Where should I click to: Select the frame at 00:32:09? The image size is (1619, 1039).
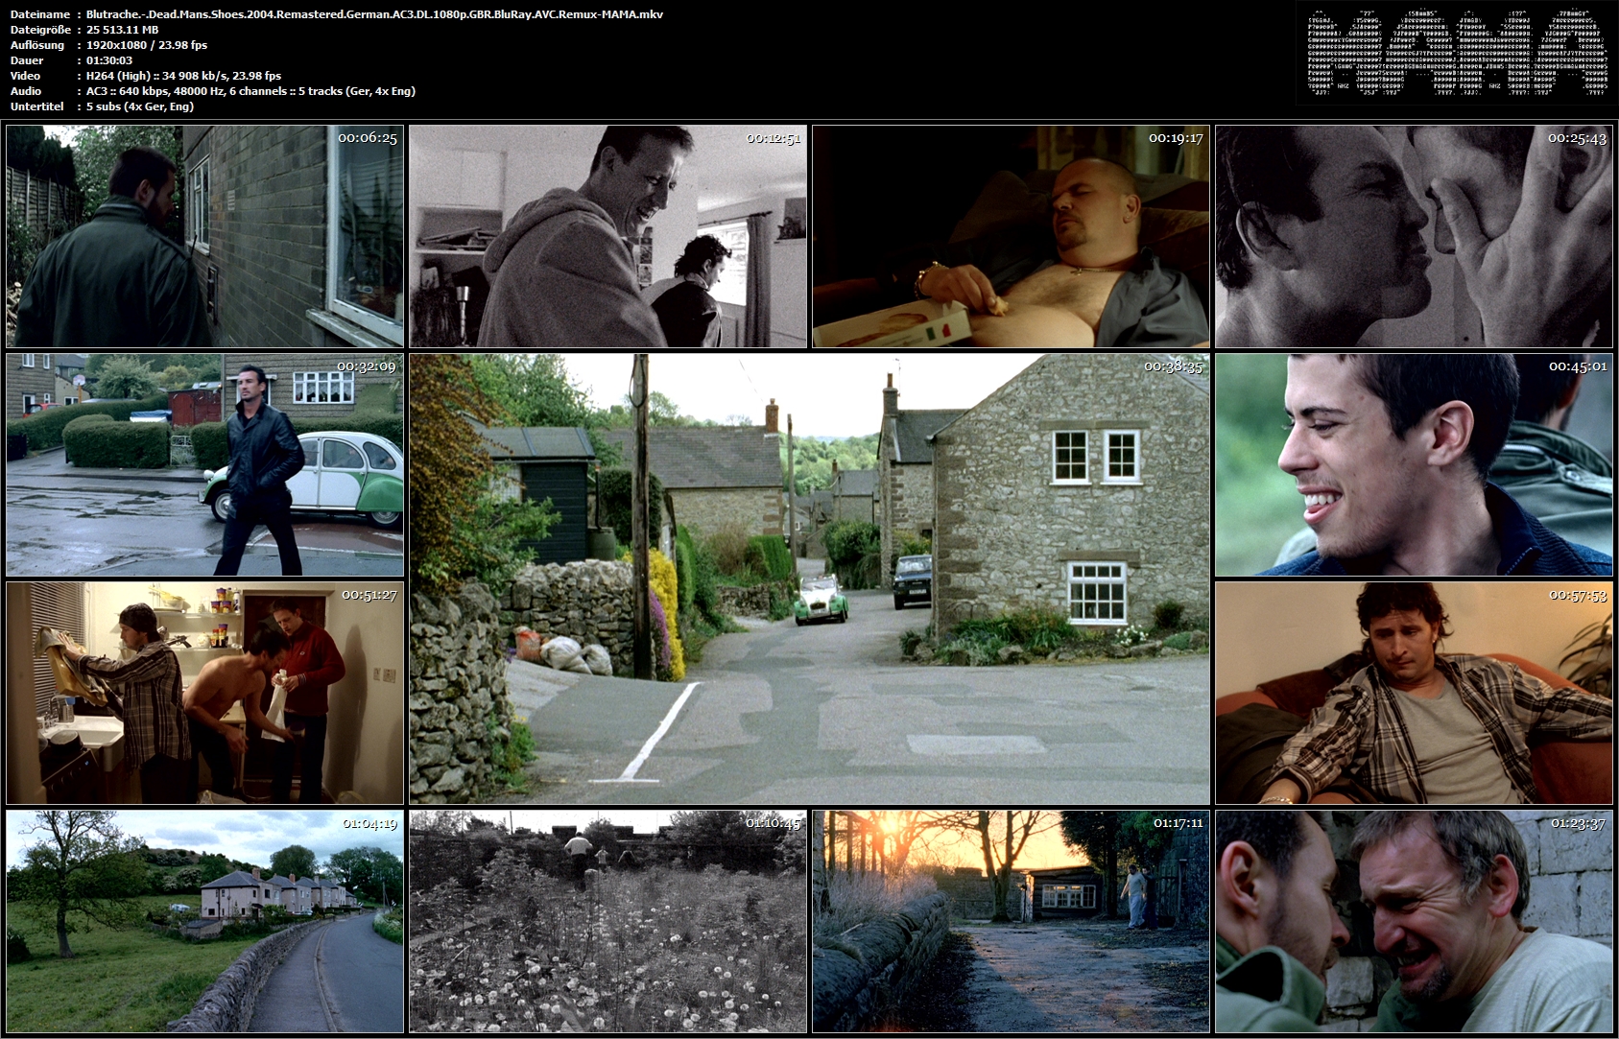coord(204,464)
